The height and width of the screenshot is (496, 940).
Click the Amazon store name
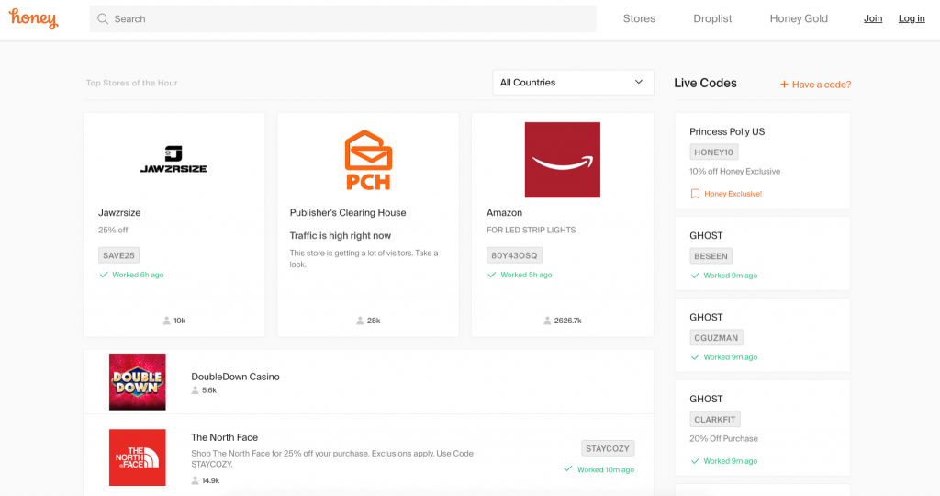504,212
